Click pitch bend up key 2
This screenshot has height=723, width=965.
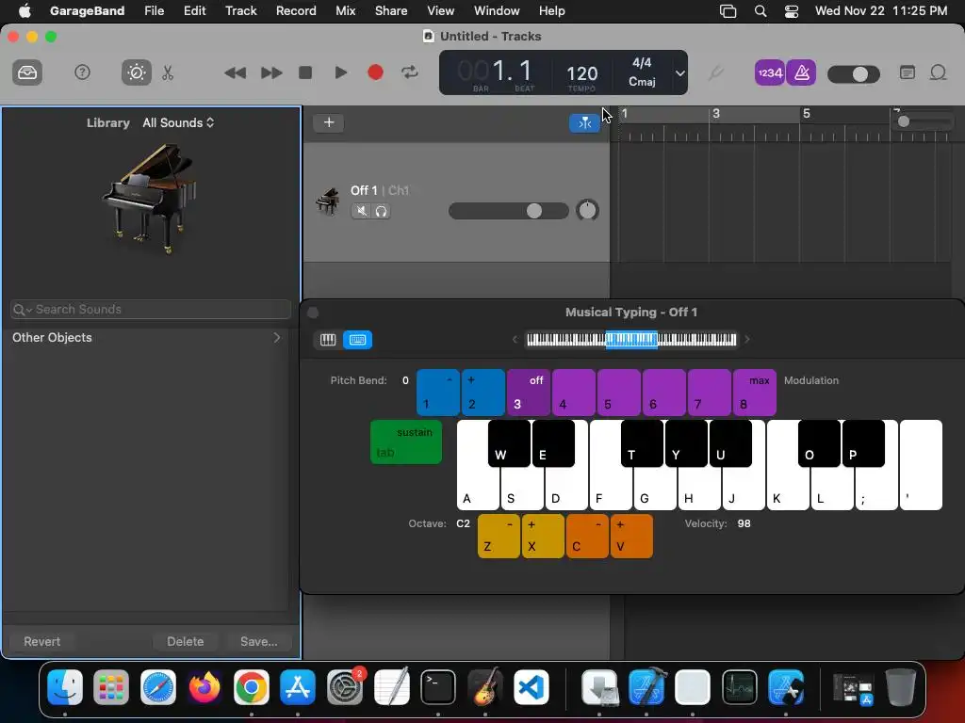tap(483, 393)
